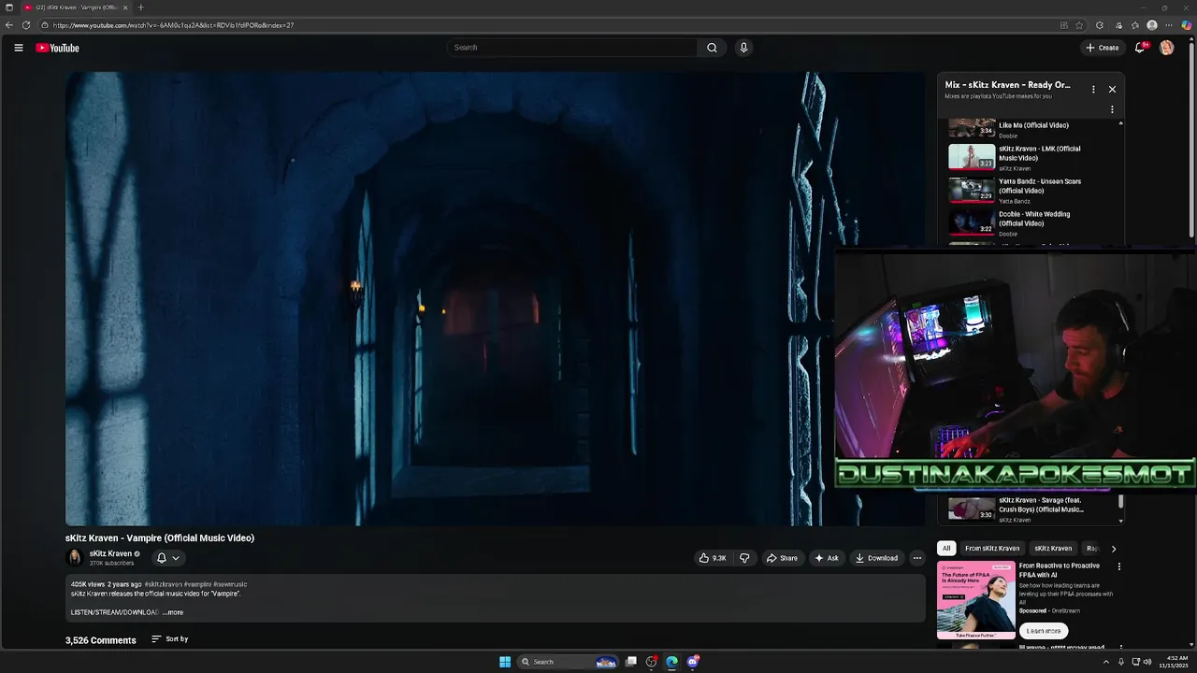The height and width of the screenshot is (673, 1197).
Task: Open clock showing 4:52 AM in taskbar
Action: (1174, 662)
